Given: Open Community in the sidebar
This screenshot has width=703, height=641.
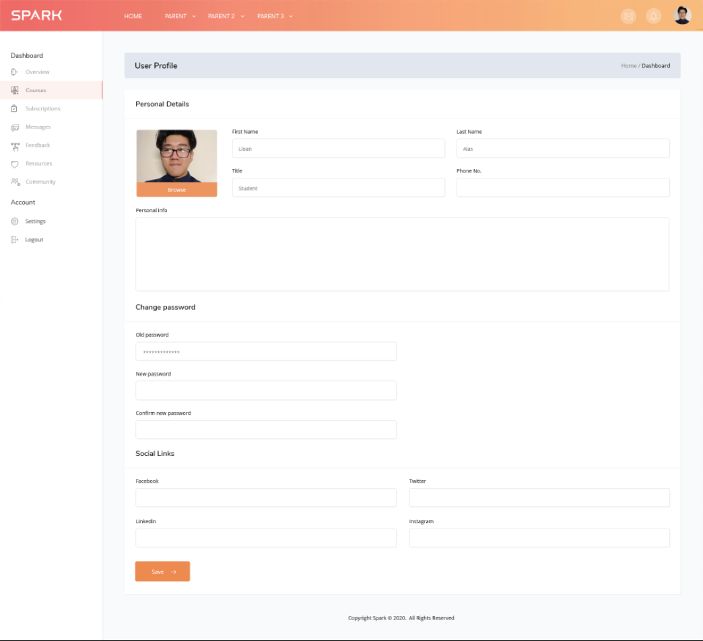Looking at the screenshot, I should 40,182.
